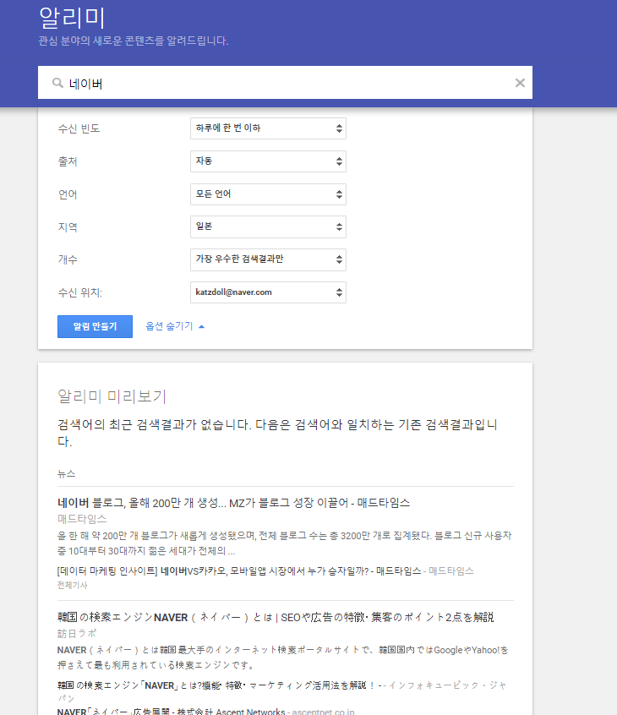
Task: Open the 언어 dropdown set to 모든 언어
Action: click(x=268, y=194)
